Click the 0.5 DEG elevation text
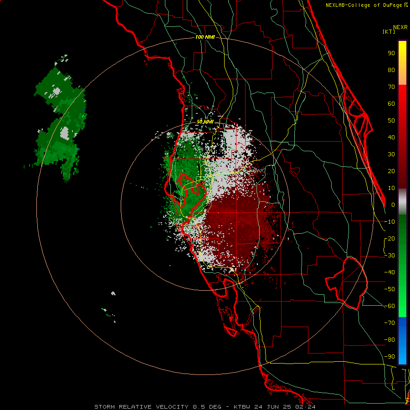 (207, 407)
